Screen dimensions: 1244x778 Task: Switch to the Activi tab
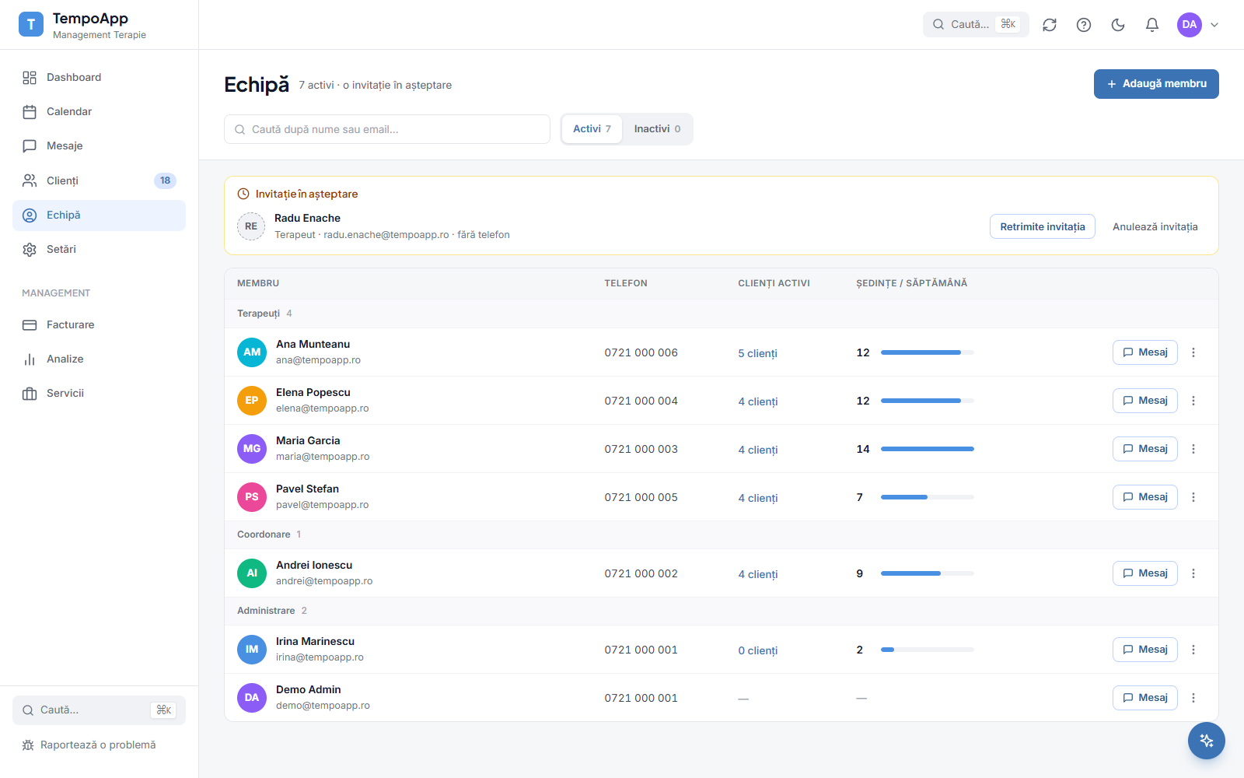pyautogui.click(x=592, y=129)
